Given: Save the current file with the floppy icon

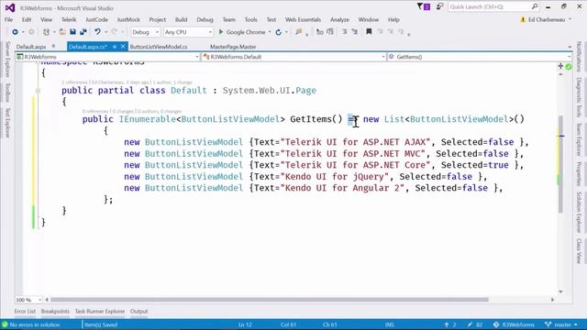Looking at the screenshot, I should 72,32.
